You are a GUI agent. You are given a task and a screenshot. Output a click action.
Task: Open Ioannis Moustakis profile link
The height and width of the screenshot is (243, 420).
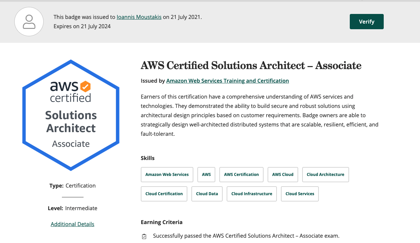point(139,17)
